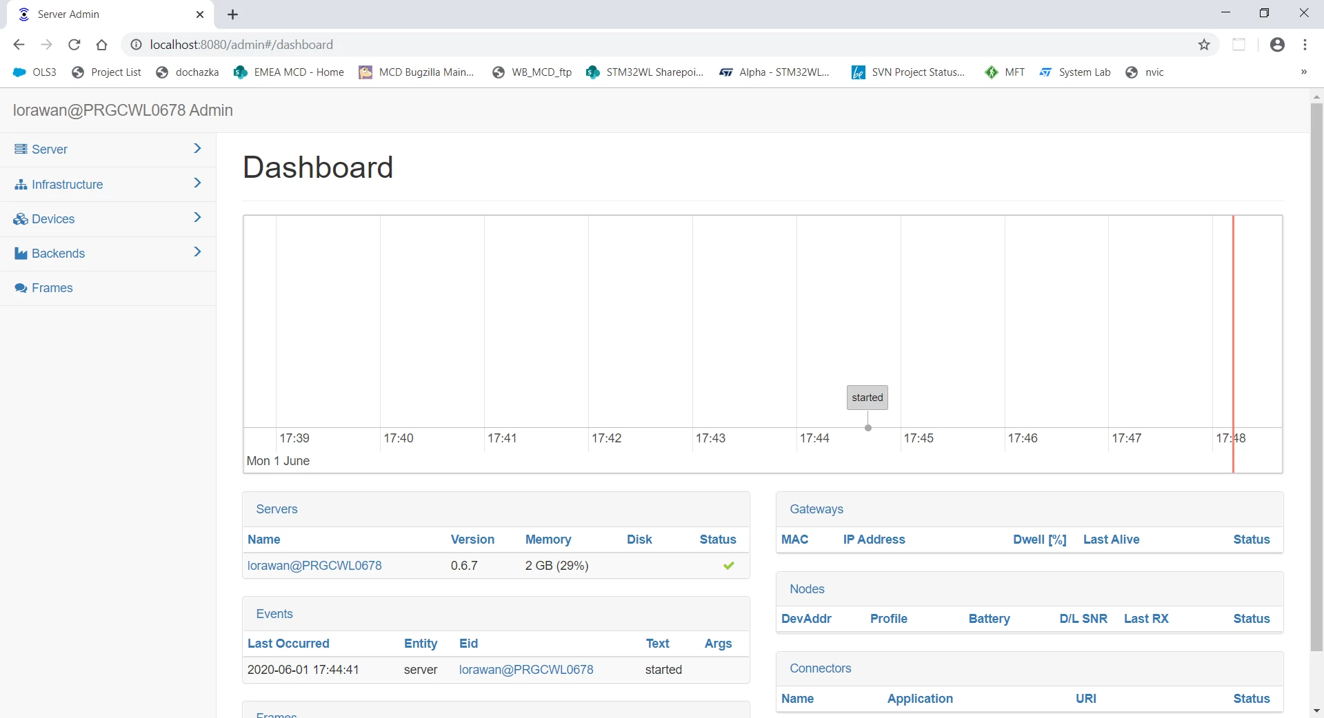Bookmark this page with the star icon

pyautogui.click(x=1204, y=45)
